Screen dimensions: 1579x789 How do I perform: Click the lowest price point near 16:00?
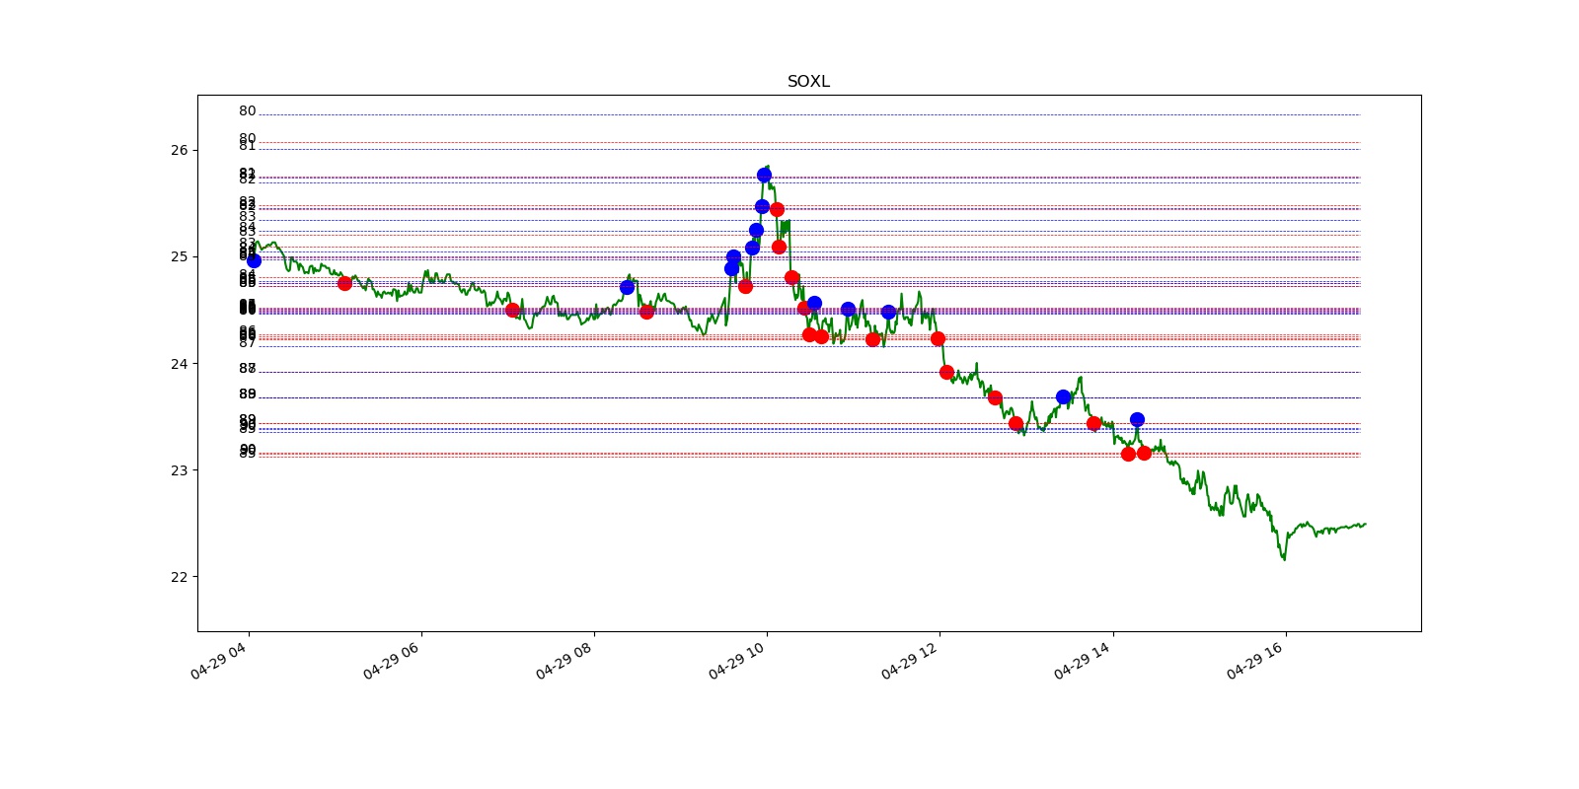click(1284, 559)
